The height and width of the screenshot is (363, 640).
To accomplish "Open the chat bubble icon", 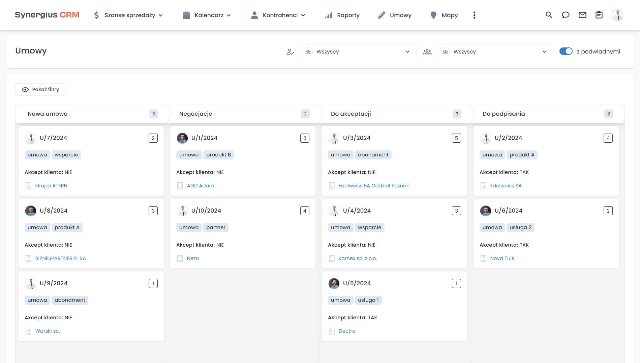I will pos(566,15).
